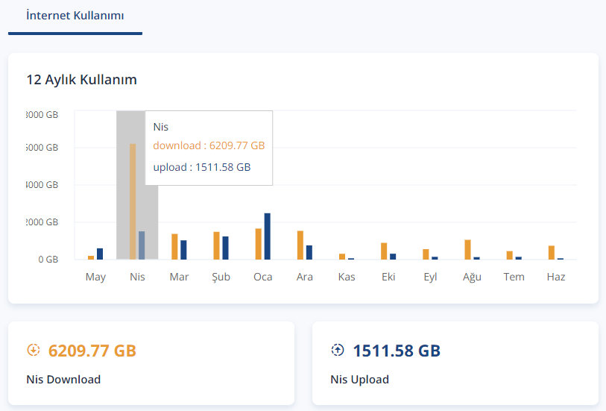Image resolution: width=606 pixels, height=411 pixels.
Task: Click the Ara orange download bar
Action: click(x=300, y=245)
